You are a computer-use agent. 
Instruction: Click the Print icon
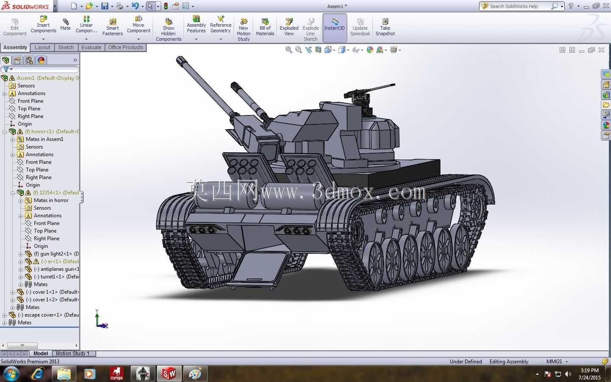point(120,6)
